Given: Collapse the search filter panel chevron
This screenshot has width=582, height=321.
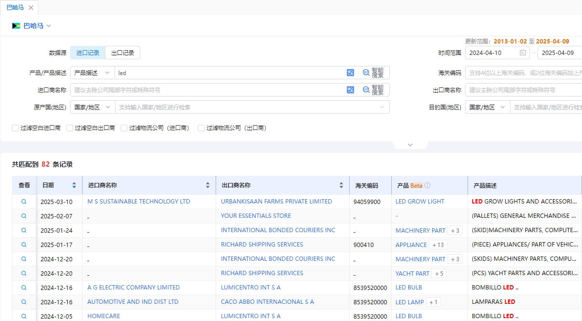Looking at the screenshot, I should (410, 145).
